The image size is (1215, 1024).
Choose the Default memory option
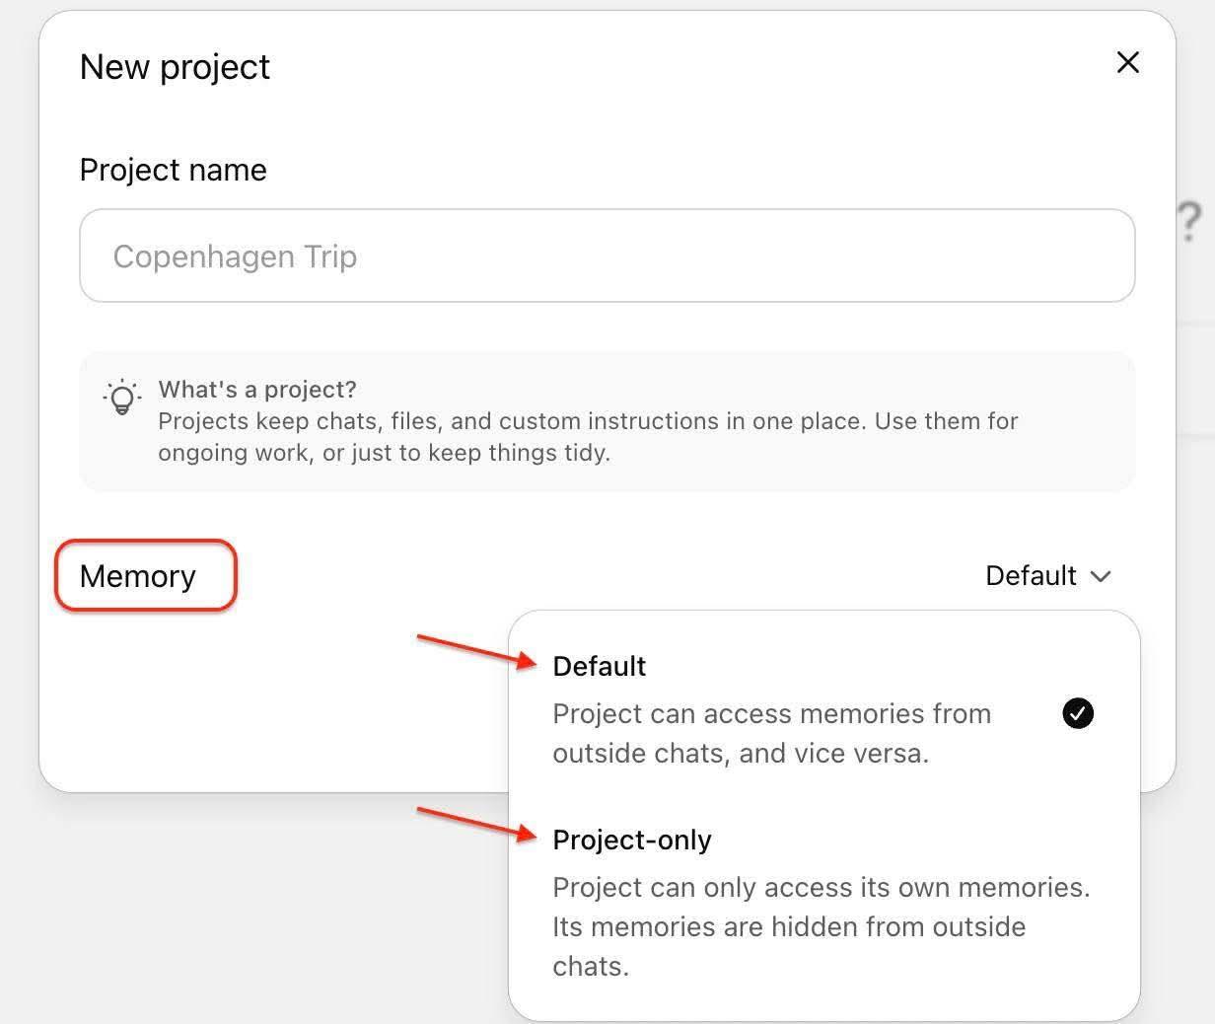pyautogui.click(x=599, y=666)
